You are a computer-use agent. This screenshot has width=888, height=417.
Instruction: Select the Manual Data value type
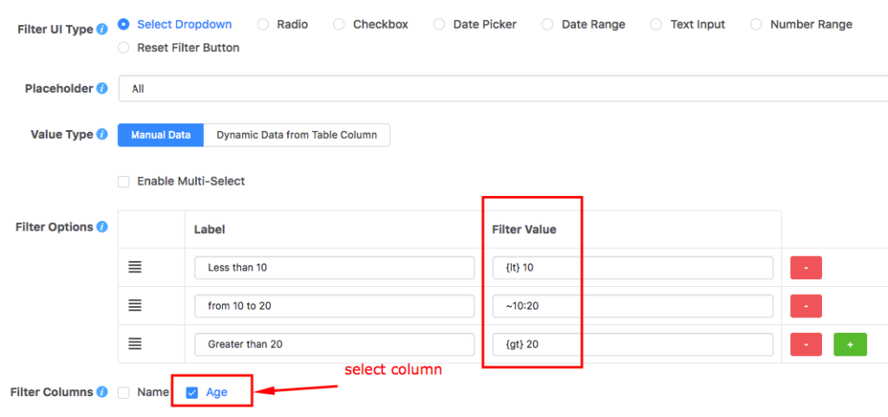pos(160,135)
